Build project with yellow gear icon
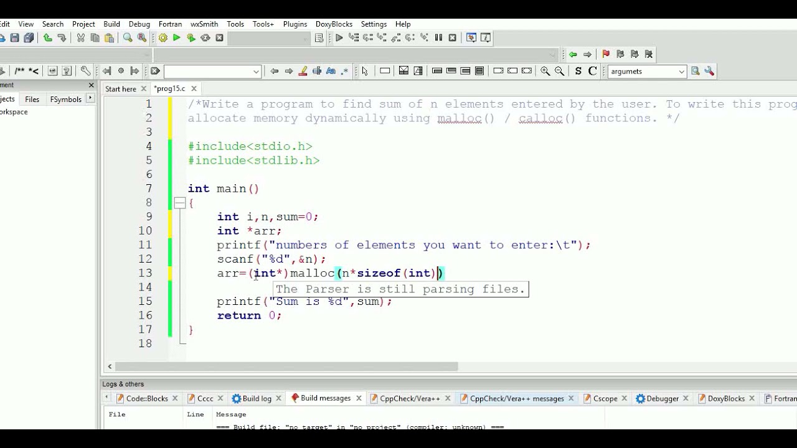 click(163, 38)
